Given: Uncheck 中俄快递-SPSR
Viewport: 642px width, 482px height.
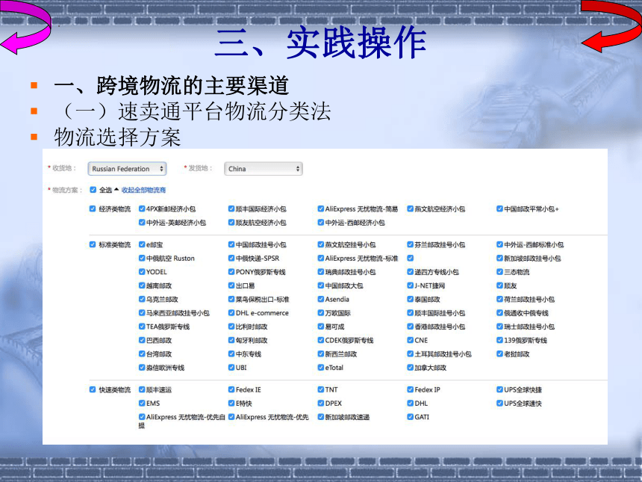Looking at the screenshot, I should (231, 259).
